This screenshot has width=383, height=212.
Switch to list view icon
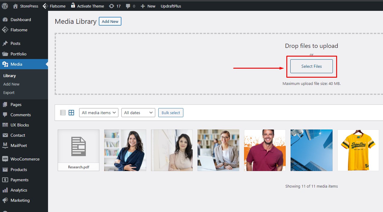pos(63,113)
